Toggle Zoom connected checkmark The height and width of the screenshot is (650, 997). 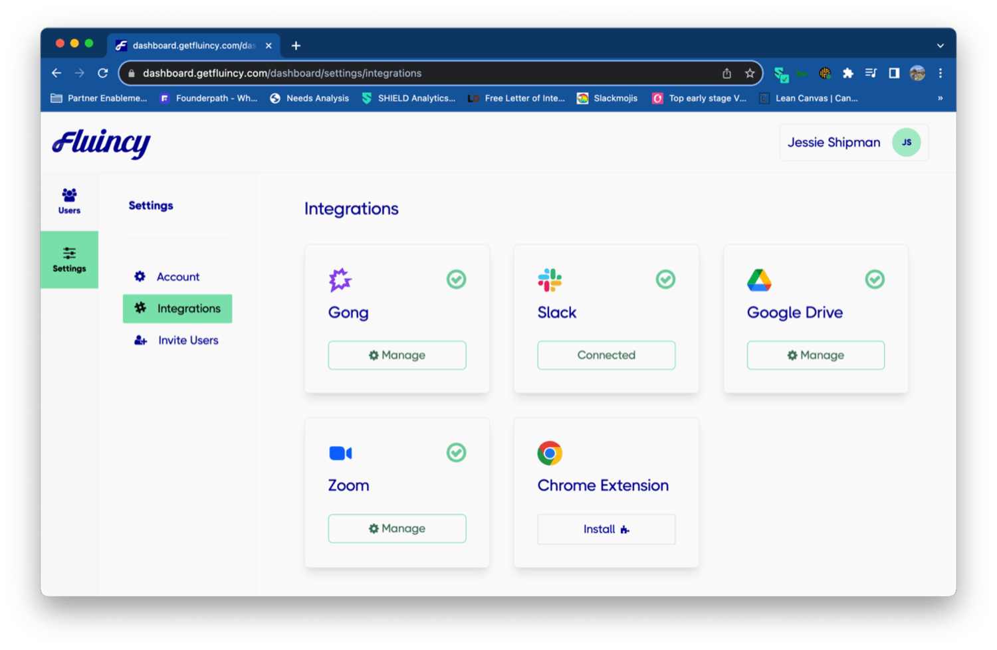coord(456,453)
